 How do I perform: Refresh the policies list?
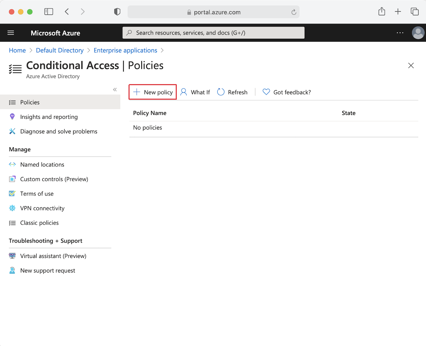tap(232, 92)
